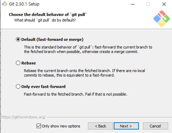Open the gitforwindows.org link
The height and width of the screenshot is (133, 172).
pos(23,117)
